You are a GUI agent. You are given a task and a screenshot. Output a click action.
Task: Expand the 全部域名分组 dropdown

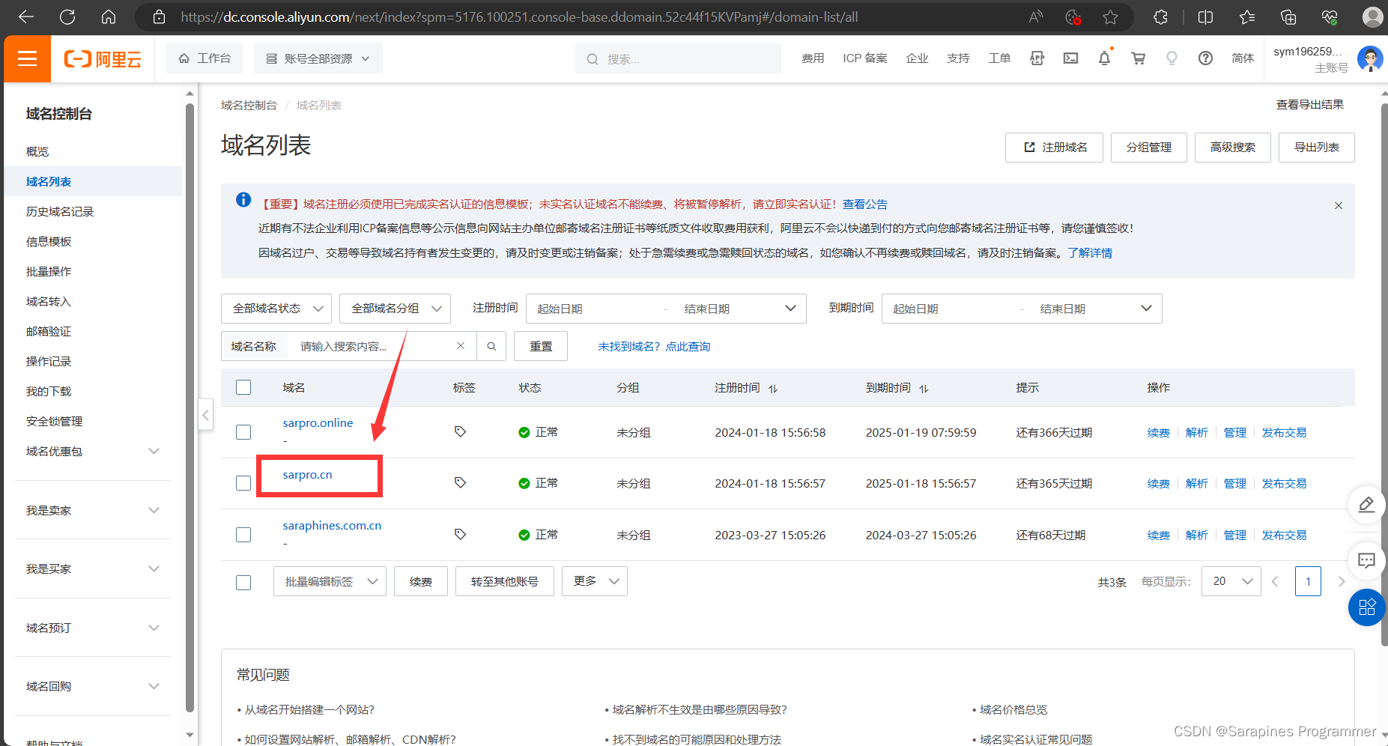pyautogui.click(x=395, y=309)
